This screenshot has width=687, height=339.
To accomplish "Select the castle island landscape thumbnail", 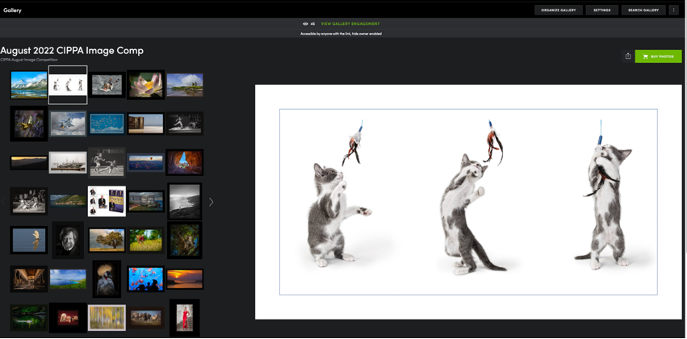I will pos(184,85).
